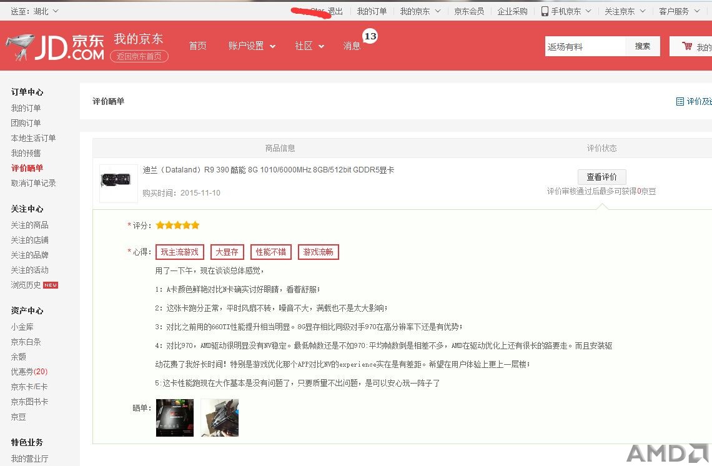Click the graphics card product thumbnail
712x466 pixels.
coord(118,183)
